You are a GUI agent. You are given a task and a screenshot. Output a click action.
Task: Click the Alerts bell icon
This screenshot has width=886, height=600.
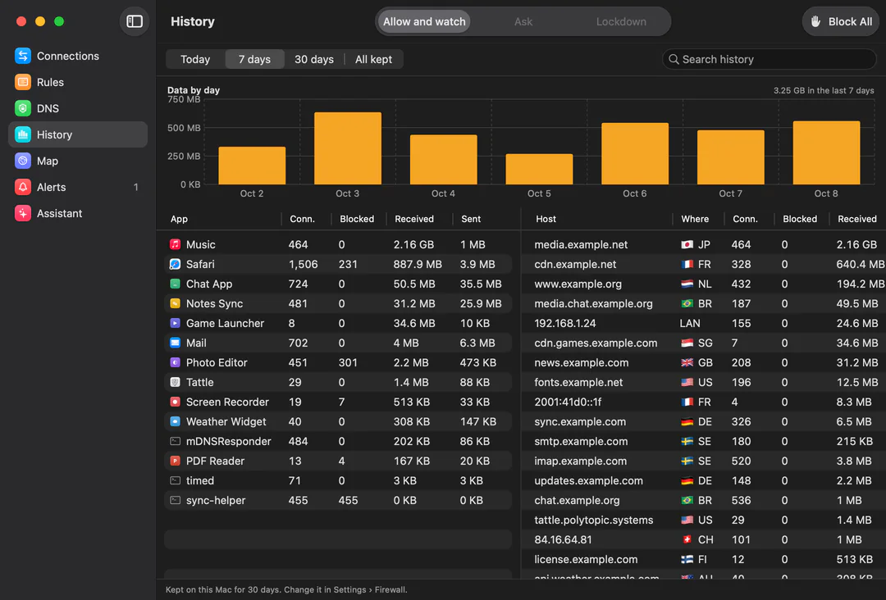click(23, 187)
